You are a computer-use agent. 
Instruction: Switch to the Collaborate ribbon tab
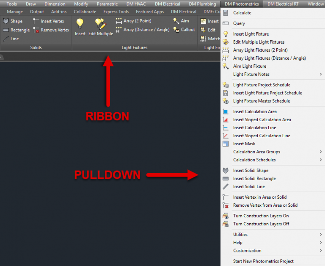tap(85, 12)
